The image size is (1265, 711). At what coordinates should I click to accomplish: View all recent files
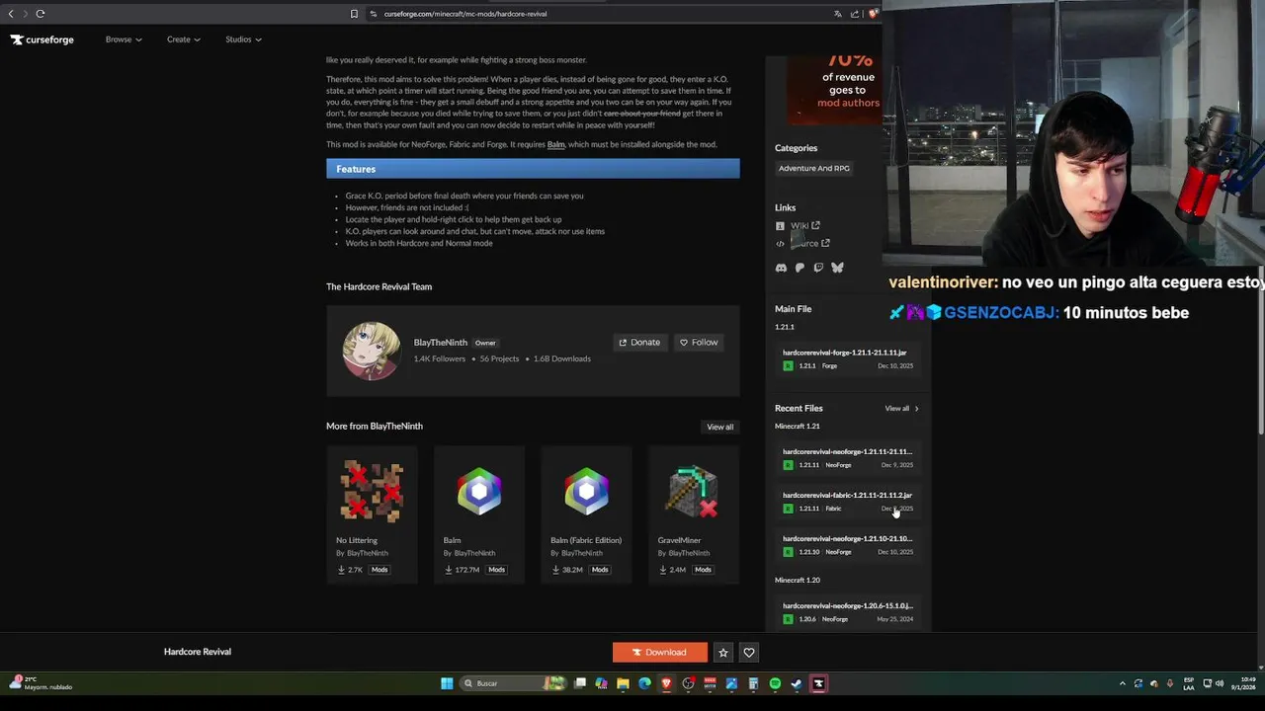coord(901,408)
